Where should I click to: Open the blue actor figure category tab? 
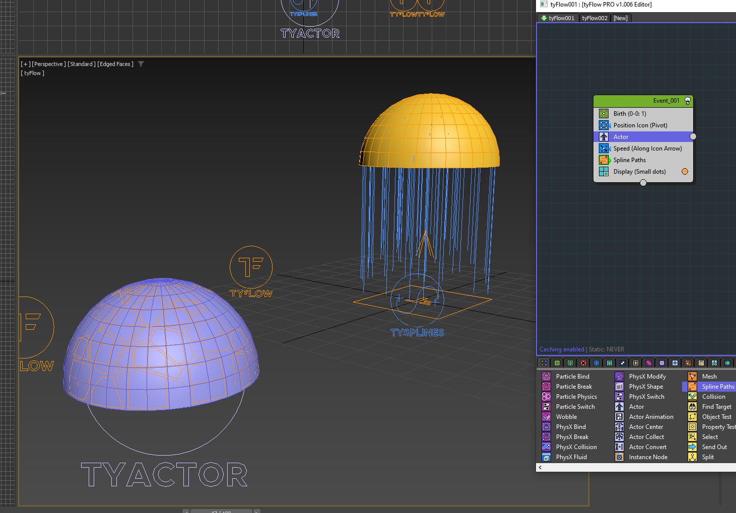click(x=675, y=363)
